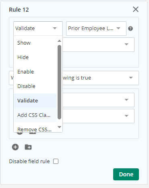
Task: Click the dropdown list scrollbar thumb
Action: 59,82
